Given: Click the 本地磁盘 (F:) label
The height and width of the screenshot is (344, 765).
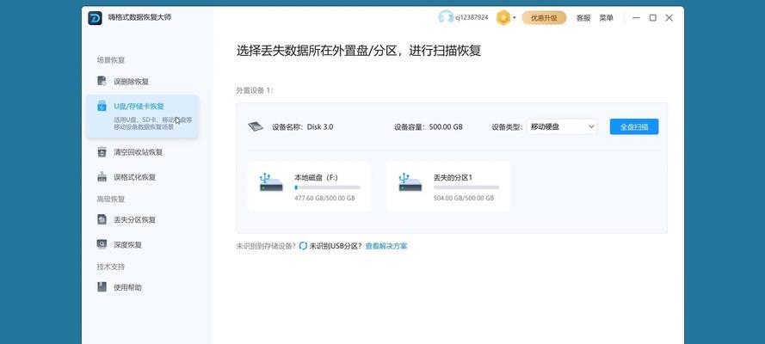Looking at the screenshot, I should point(316,178).
